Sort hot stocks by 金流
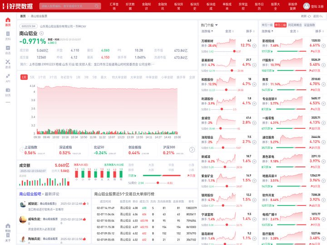This screenshot has height=245, width=327. click(229, 31)
